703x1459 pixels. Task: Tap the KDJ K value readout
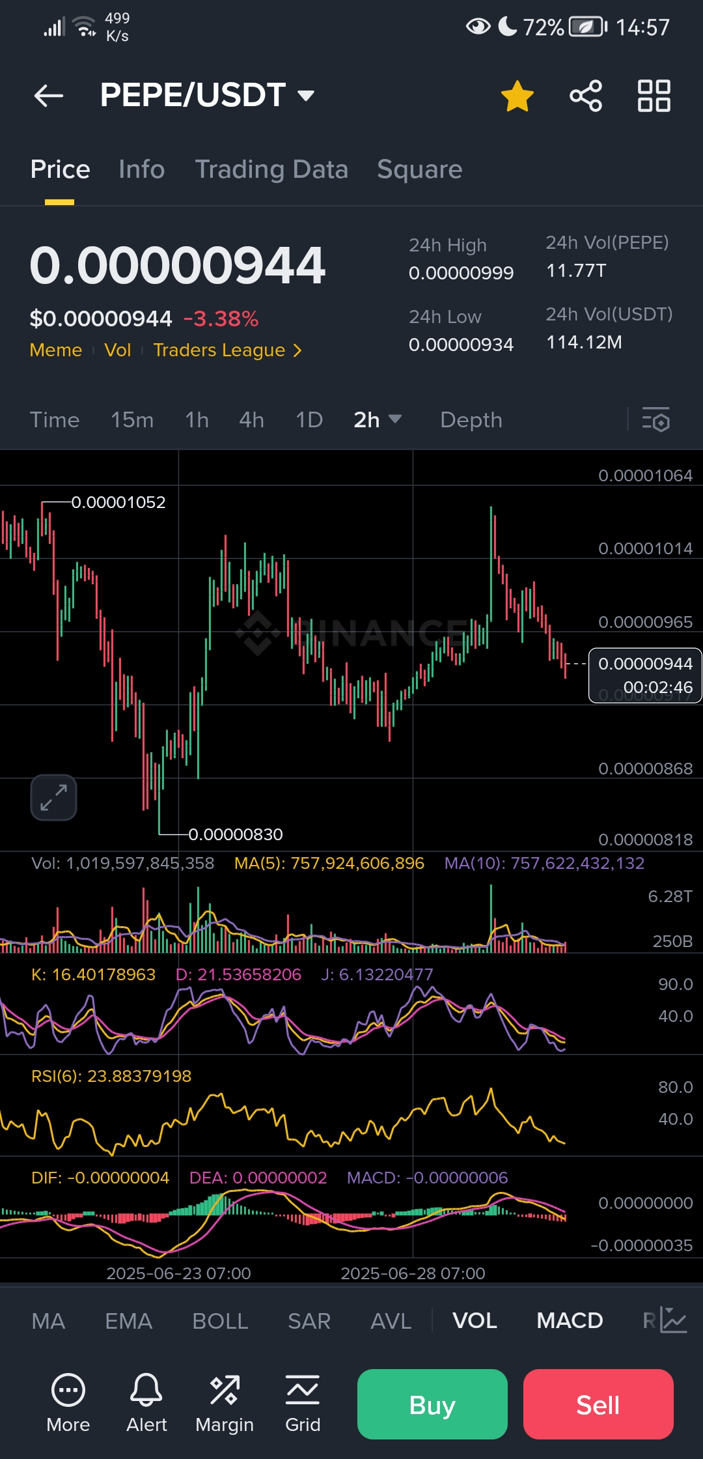point(93,974)
